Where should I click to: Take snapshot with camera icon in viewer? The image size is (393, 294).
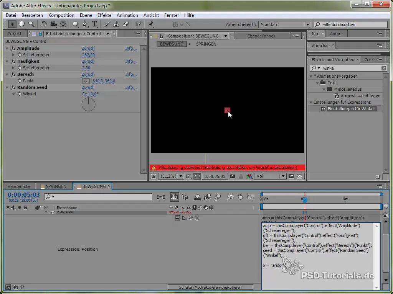232,176
